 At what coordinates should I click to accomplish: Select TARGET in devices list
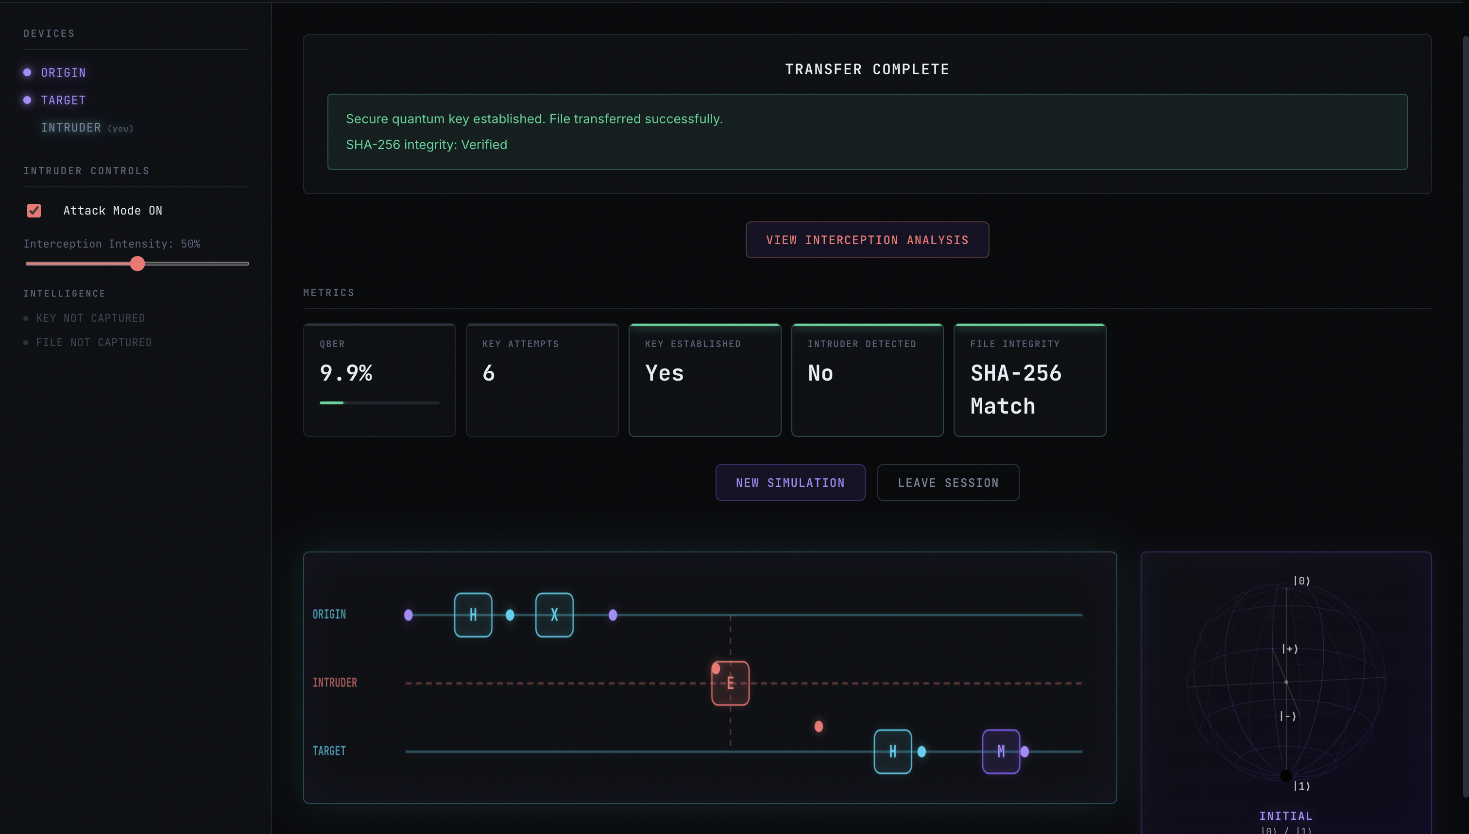pos(63,100)
